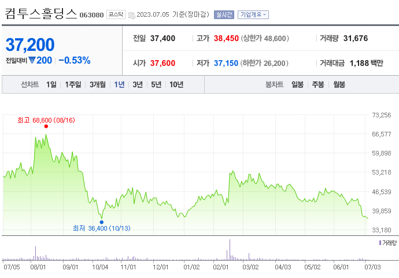This screenshot has height=278, width=399.
Task: Select the 10년 line chart tab
Action: [x=176, y=84]
